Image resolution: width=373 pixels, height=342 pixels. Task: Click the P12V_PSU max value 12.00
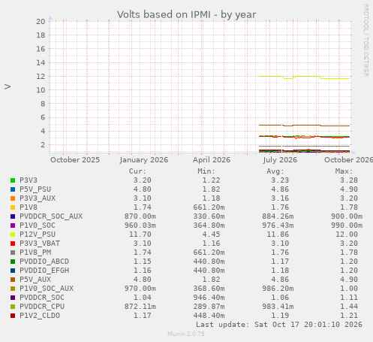pyautogui.click(x=347, y=235)
